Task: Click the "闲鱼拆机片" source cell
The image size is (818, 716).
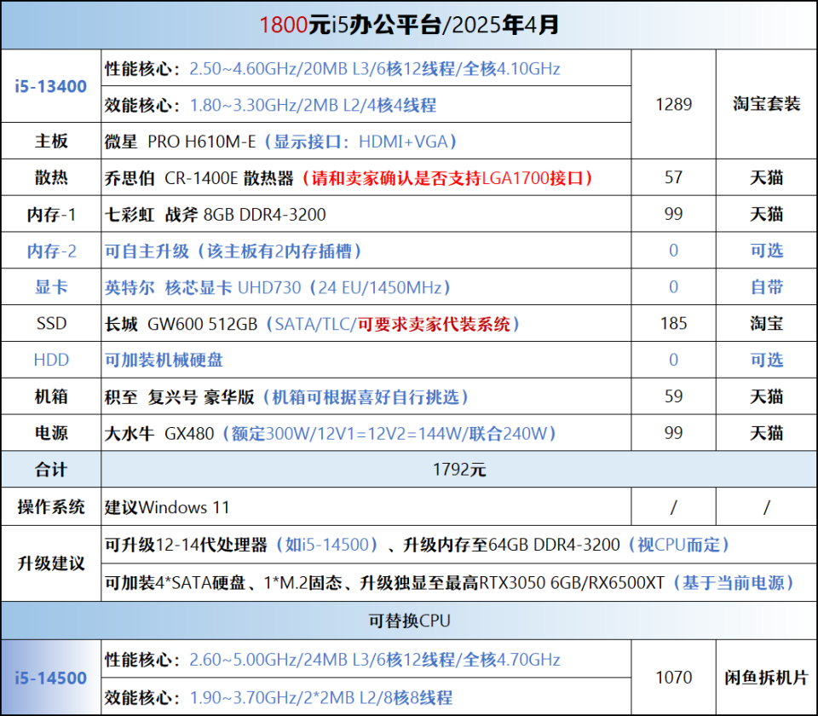Action: tap(766, 678)
